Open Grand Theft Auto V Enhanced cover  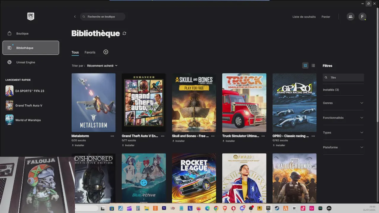(x=144, y=103)
